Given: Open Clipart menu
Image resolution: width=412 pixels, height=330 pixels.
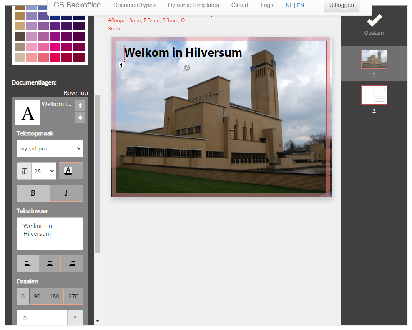Looking at the screenshot, I should click(240, 5).
